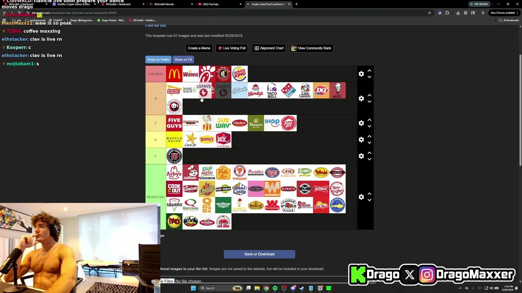Open a new browser tab
The image size is (522, 293).
point(296,4)
